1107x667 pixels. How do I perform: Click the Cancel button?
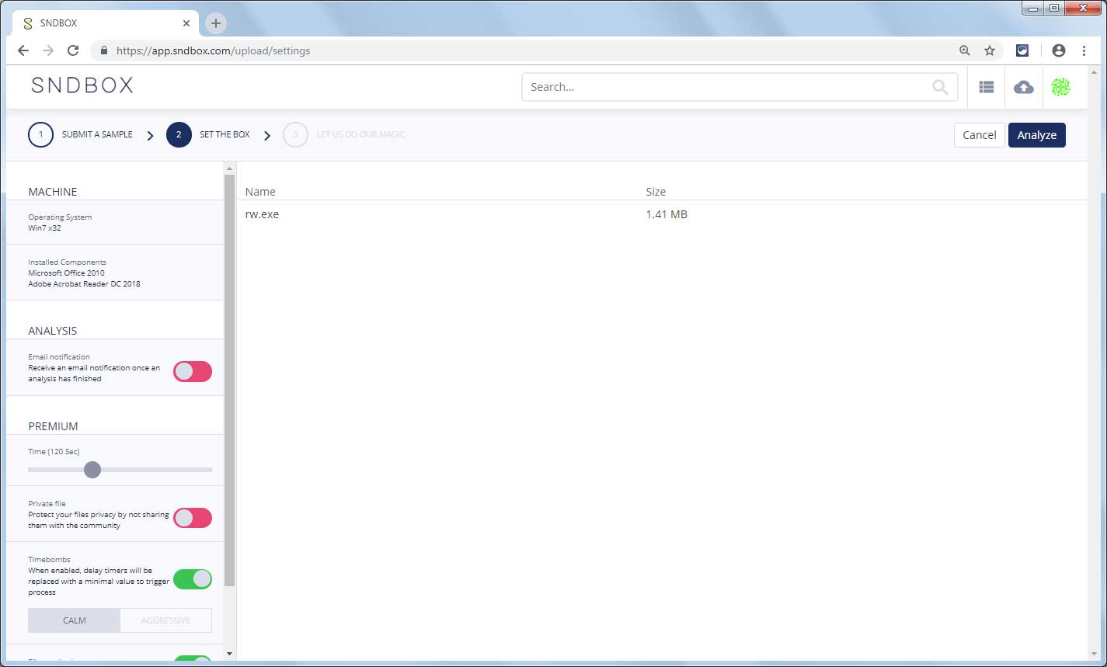coord(980,135)
